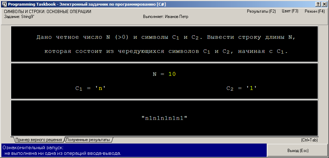Click the Выполняет: Иванов Петр label
The height and width of the screenshot is (158, 329).
click(x=165, y=17)
